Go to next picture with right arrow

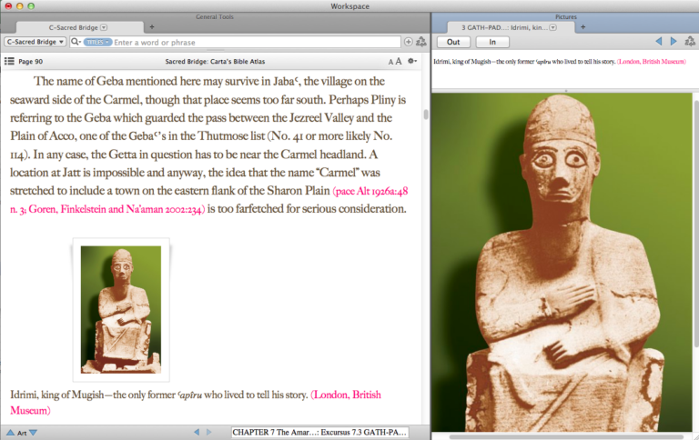pyautogui.click(x=674, y=42)
